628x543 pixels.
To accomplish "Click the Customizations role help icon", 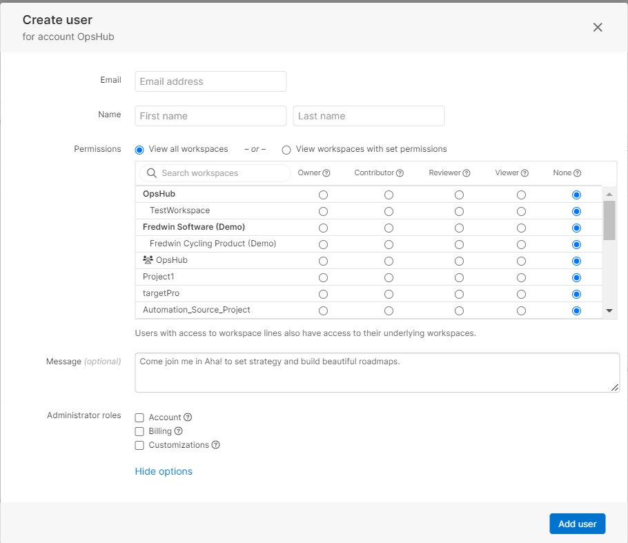I will pos(215,445).
